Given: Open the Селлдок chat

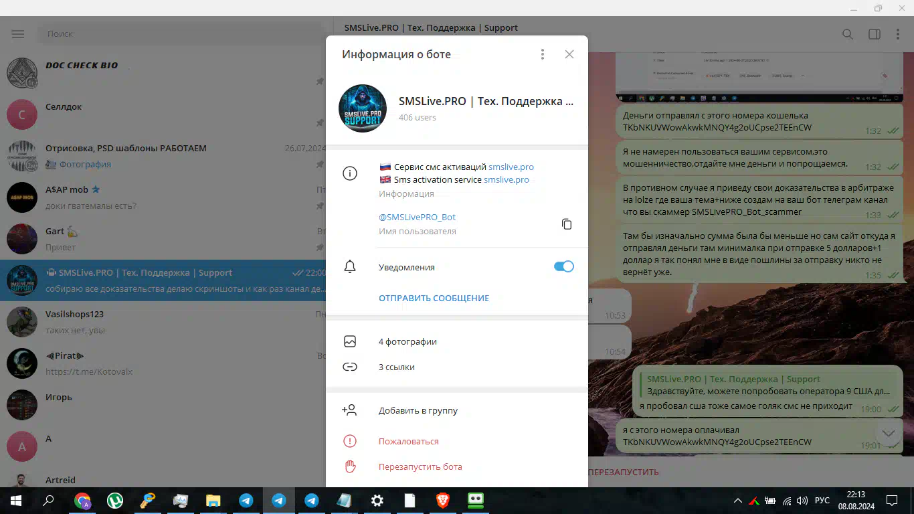Looking at the screenshot, I should click(163, 114).
